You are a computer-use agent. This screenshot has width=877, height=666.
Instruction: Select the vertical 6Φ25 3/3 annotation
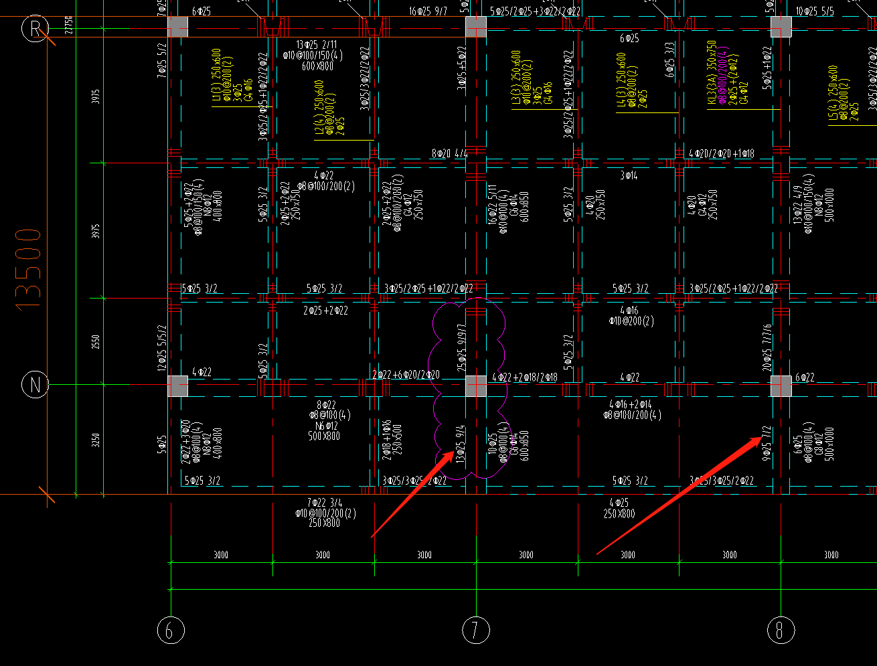click(x=670, y=59)
